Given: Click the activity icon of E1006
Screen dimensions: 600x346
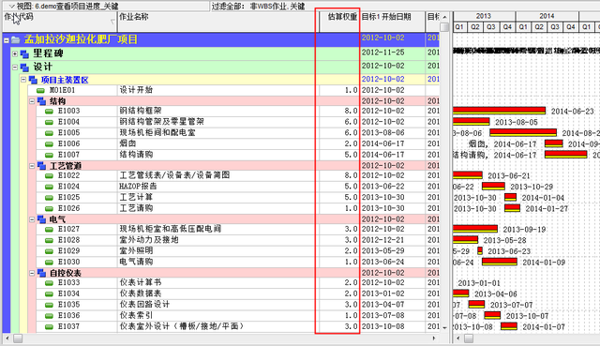Looking at the screenshot, I should (49, 144).
